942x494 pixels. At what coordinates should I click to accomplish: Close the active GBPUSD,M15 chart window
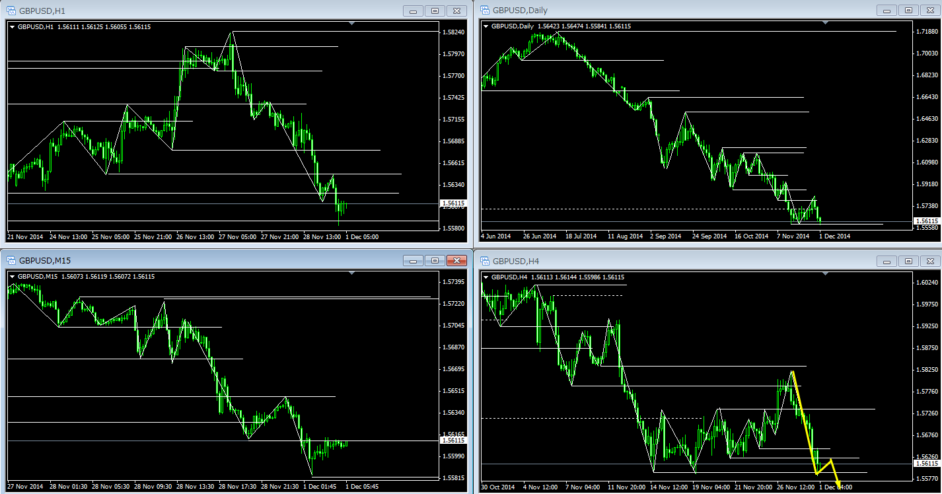pos(456,261)
